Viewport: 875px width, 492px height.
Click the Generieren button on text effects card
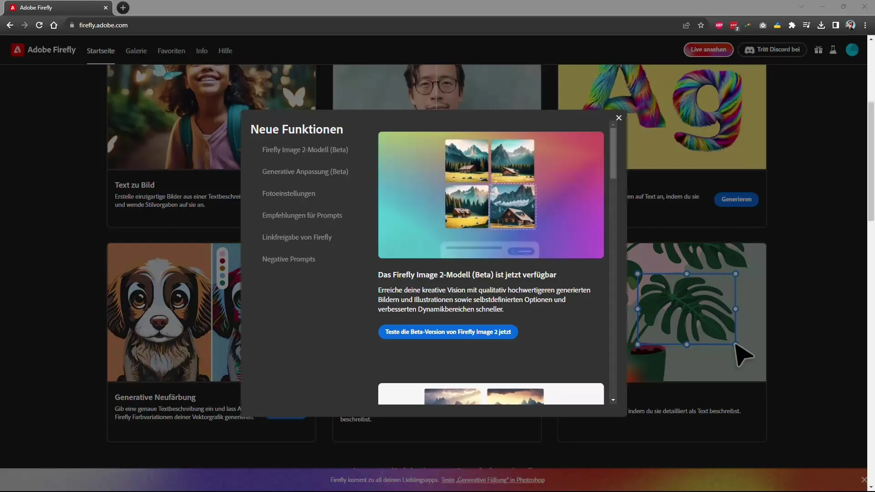click(736, 199)
